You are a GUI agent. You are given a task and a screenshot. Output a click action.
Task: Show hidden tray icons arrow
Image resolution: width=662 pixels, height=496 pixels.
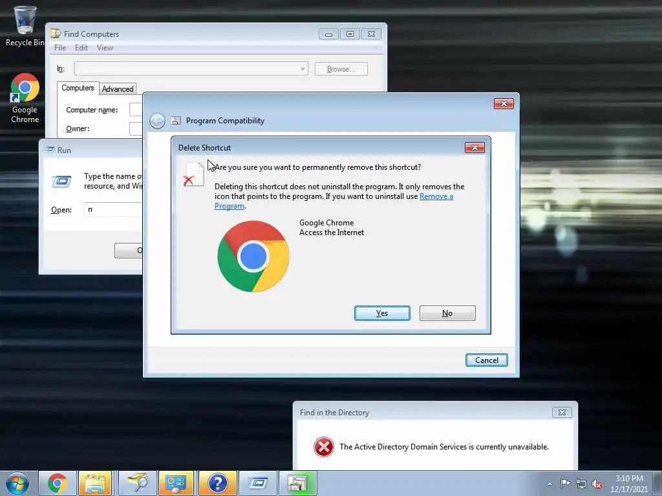(x=550, y=484)
